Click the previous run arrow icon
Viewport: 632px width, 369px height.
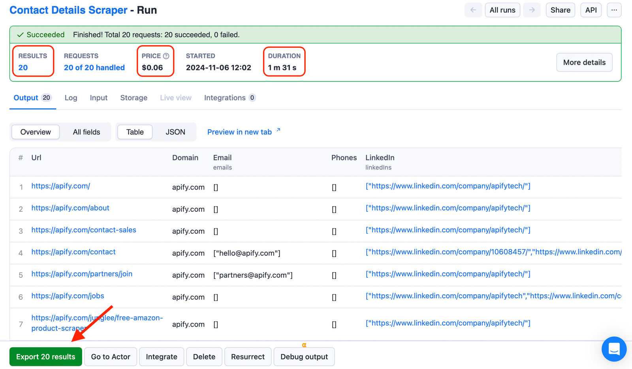pos(473,10)
